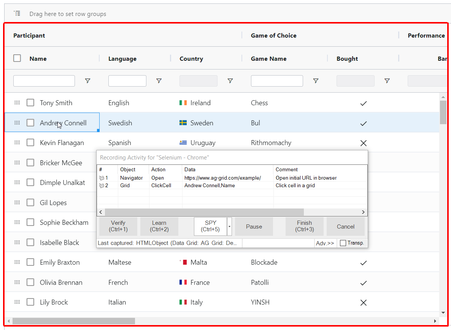Open the Bought column filter funnel
This screenshot has width=451, height=330.
click(387, 81)
